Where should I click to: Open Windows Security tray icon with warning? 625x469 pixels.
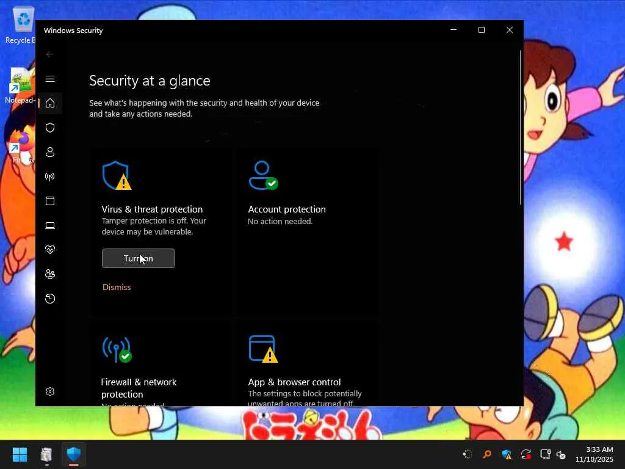point(506,454)
